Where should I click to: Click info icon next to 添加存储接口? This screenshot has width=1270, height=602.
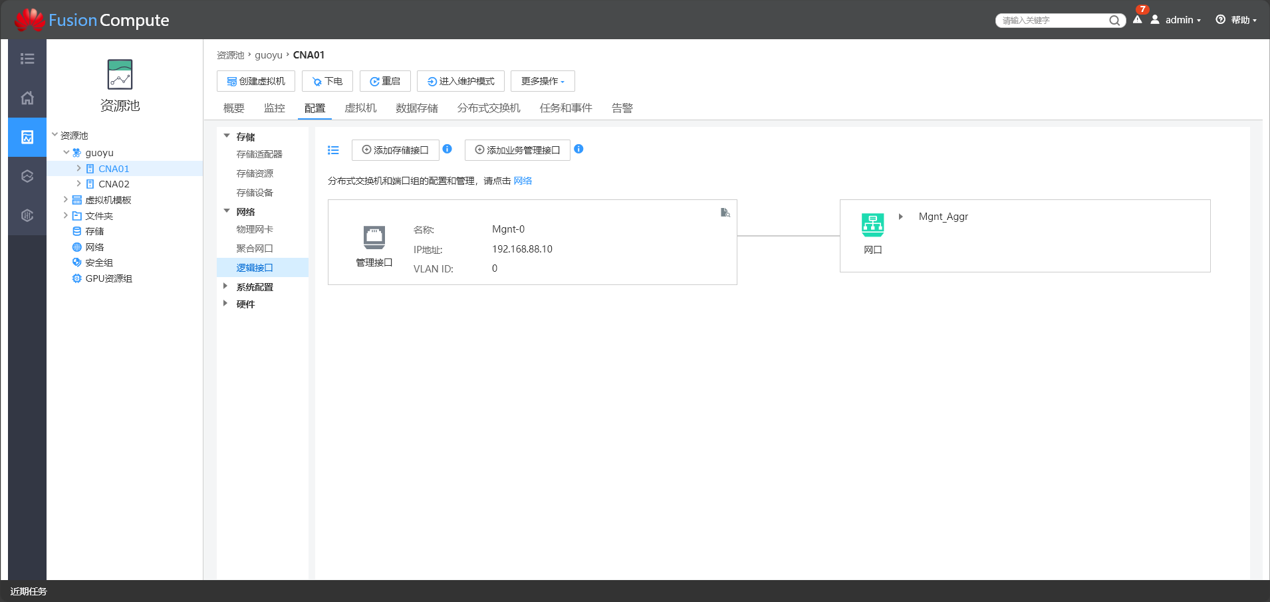(447, 149)
